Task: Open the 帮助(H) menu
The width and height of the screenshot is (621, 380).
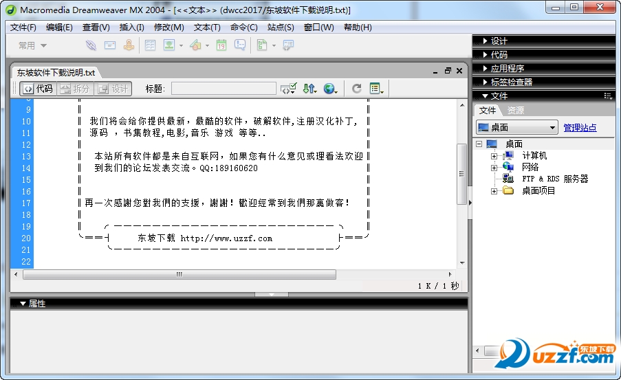Action: (358, 27)
